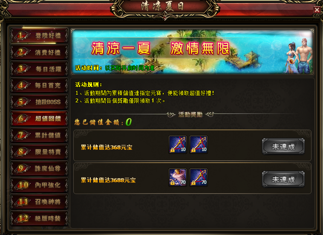The image size is (323, 235).
Task: Close the 清涼夏日 event window
Action: (x=317, y=9)
